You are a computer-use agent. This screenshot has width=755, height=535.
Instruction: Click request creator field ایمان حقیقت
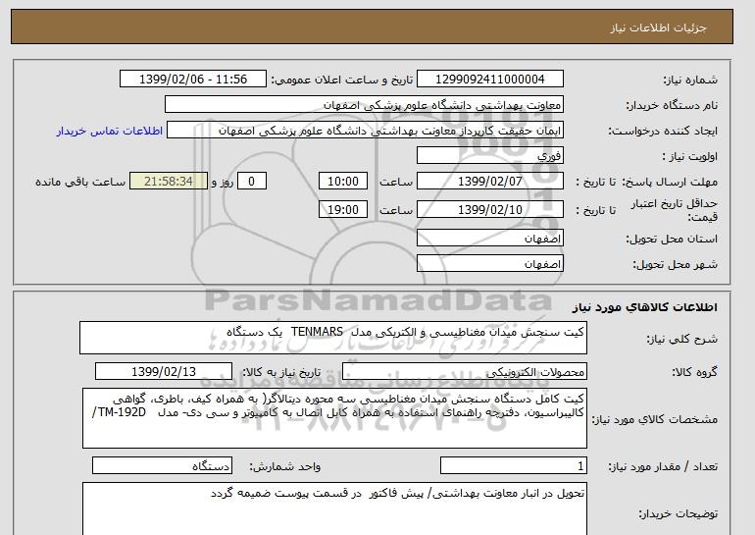pos(365,131)
